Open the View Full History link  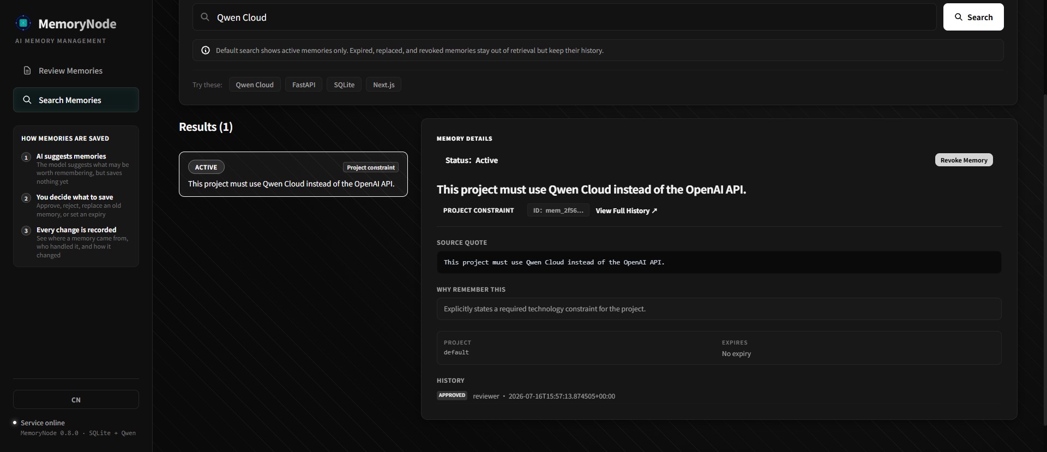pos(626,210)
